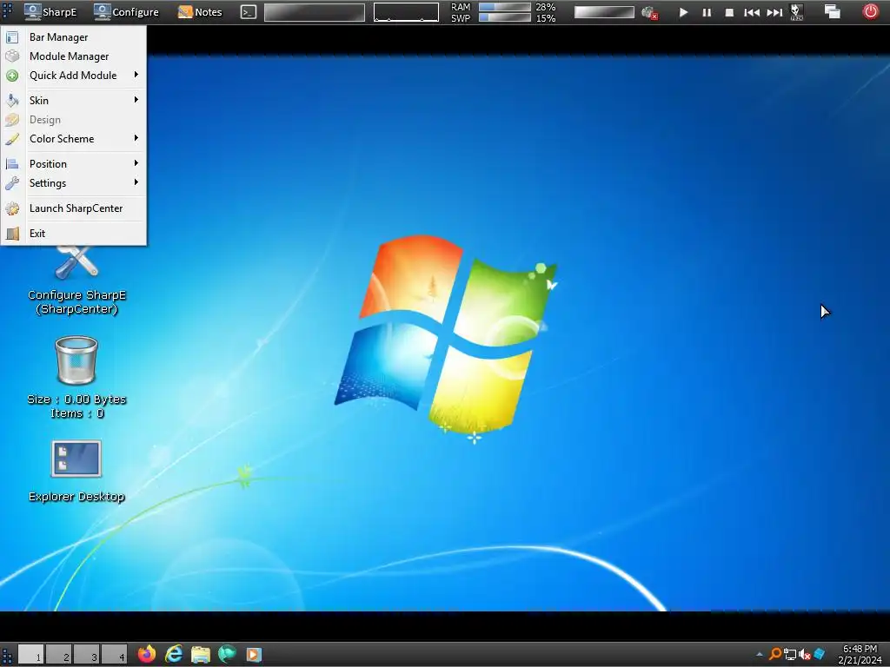Click the green globe chat icon
The width and height of the screenshot is (890, 667).
227,654
